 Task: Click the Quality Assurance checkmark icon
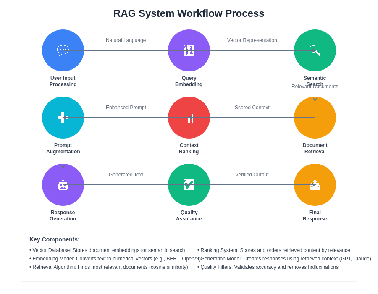point(189,185)
